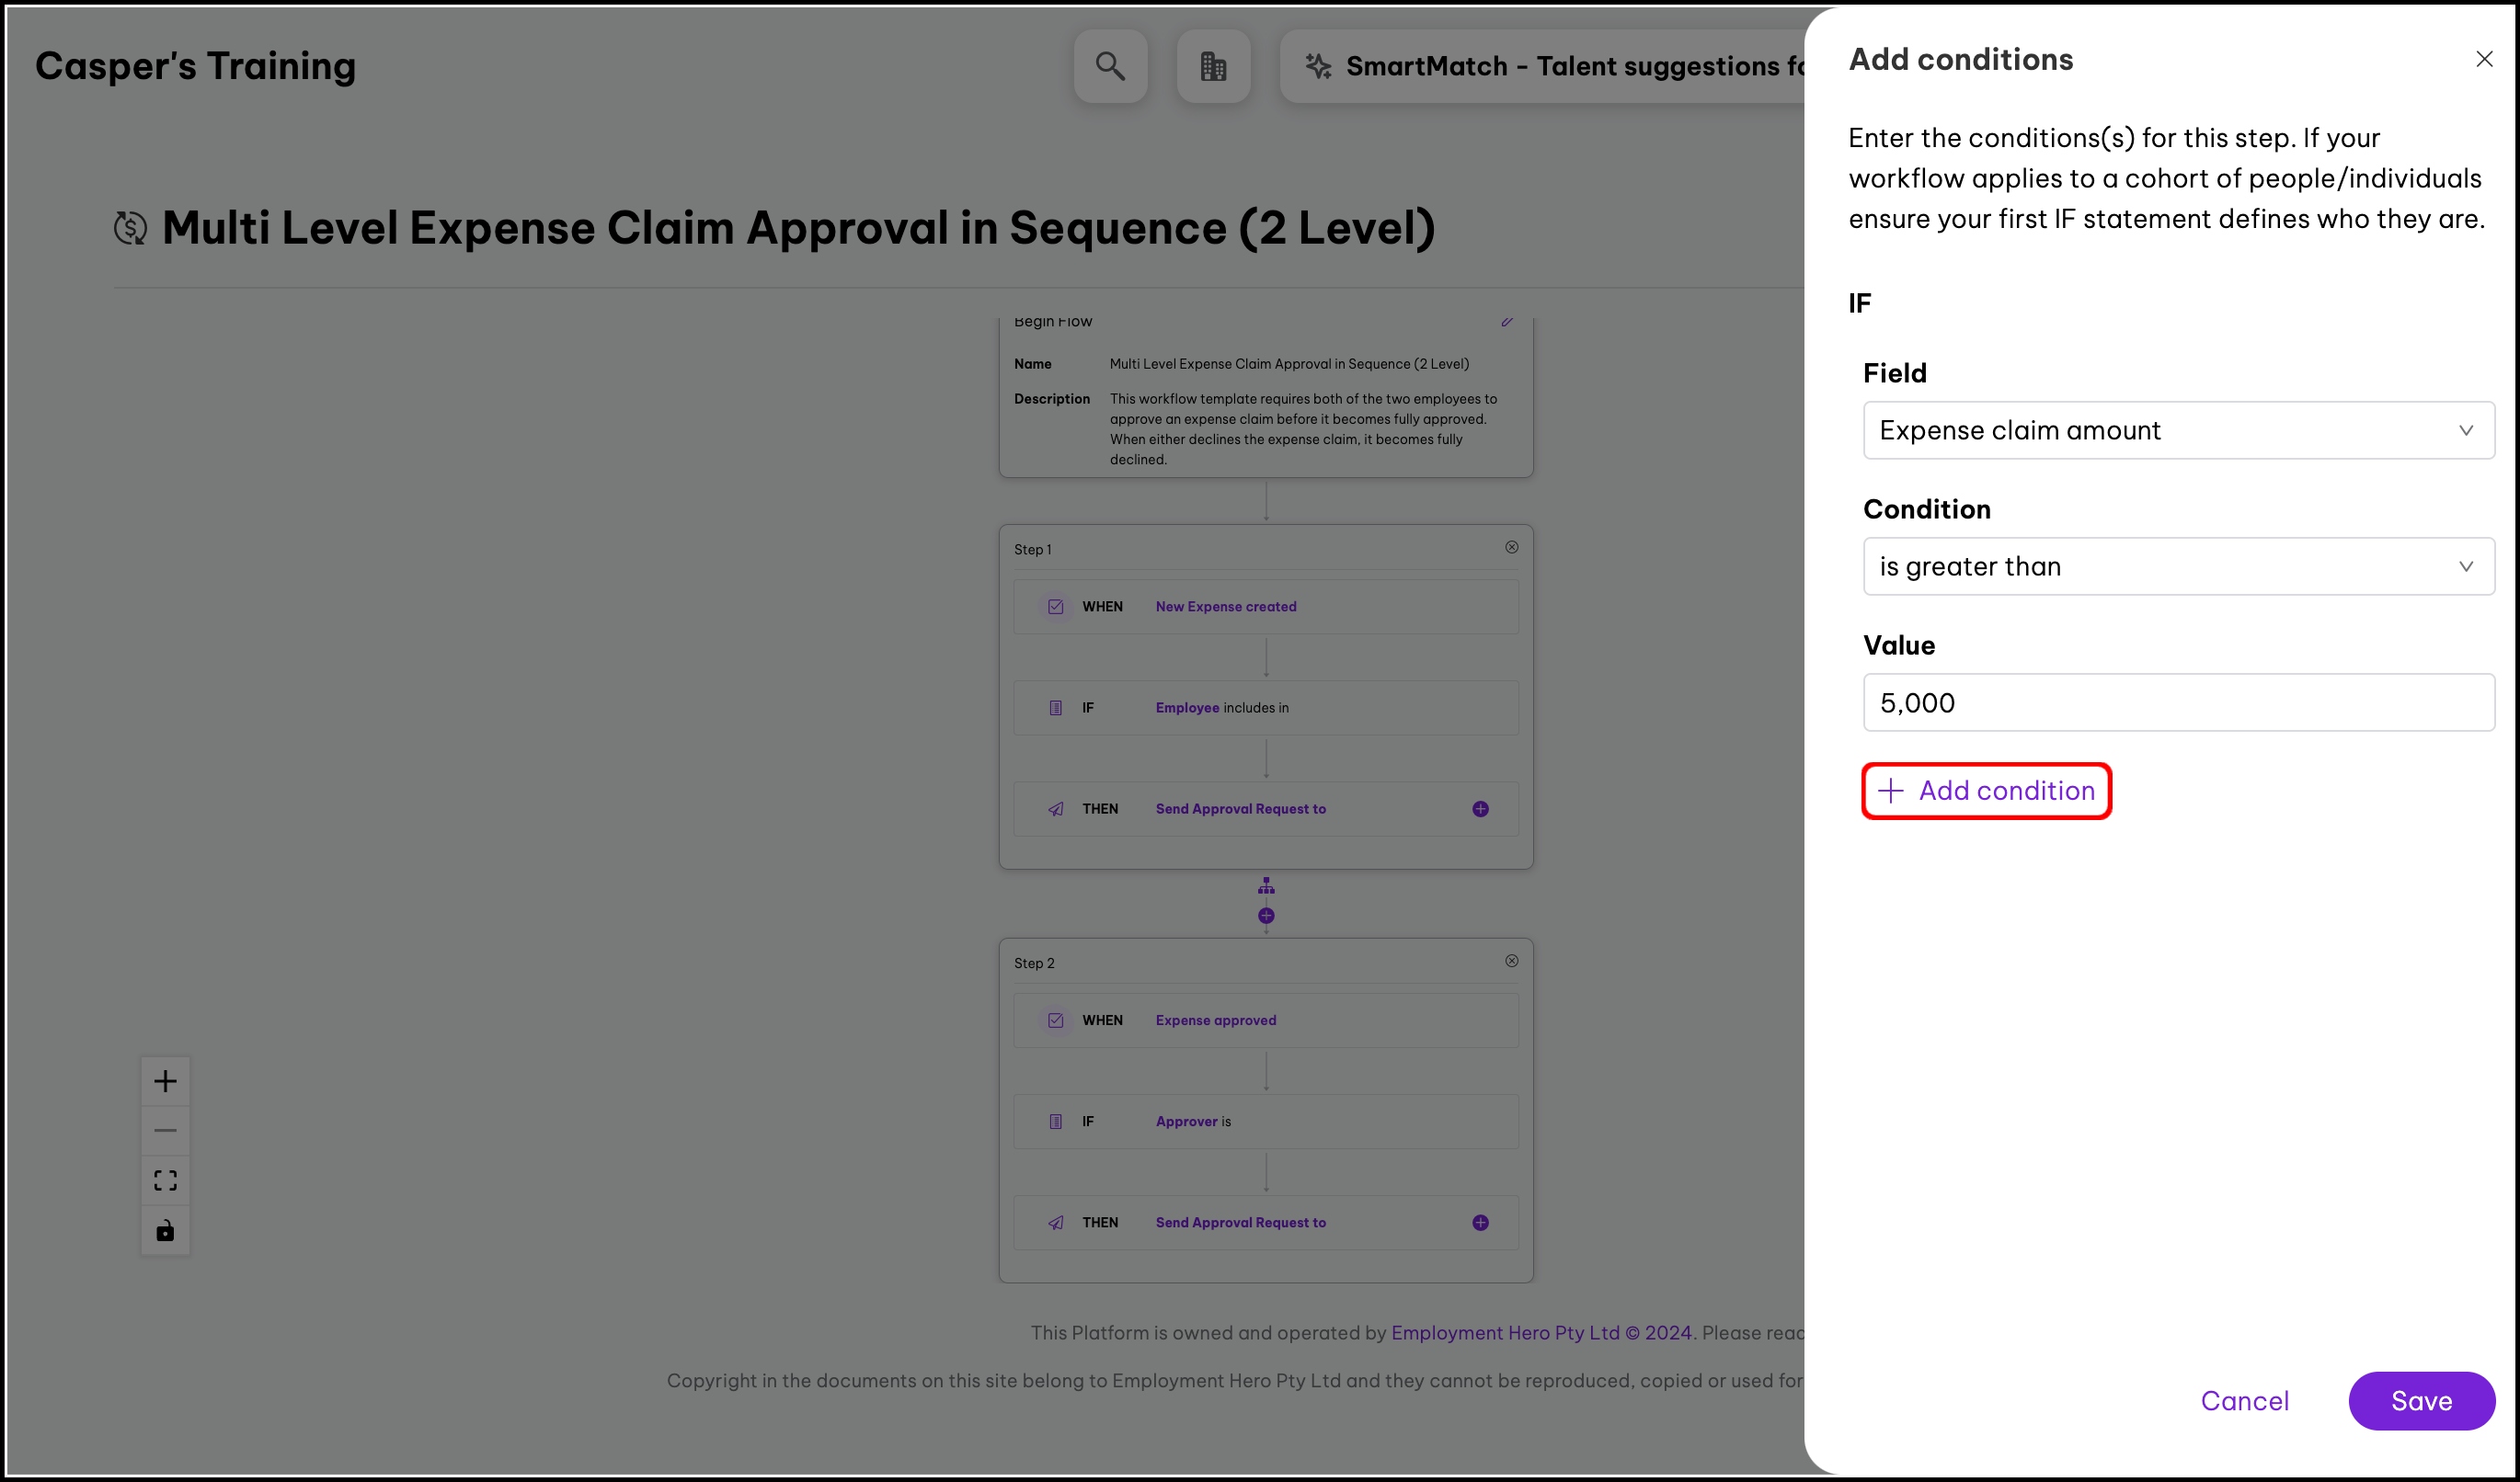Image resolution: width=2520 pixels, height=1482 pixels.
Task: Toggle the canvas lock icon
Action: tap(165, 1230)
